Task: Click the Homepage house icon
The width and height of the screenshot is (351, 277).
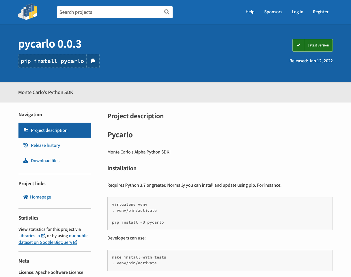Action: coord(26,197)
